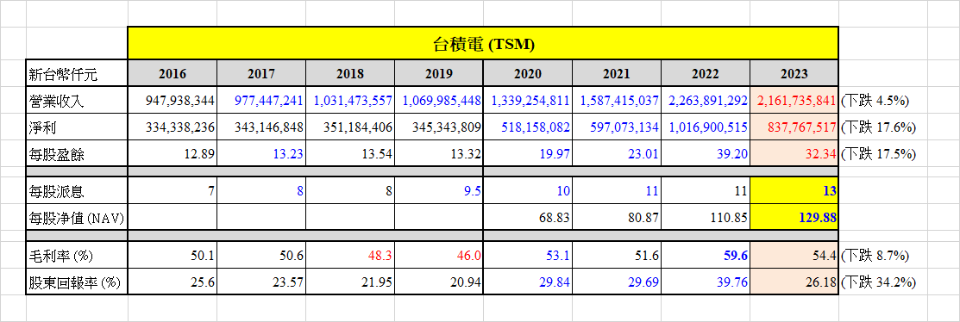Image resolution: width=960 pixels, height=322 pixels.
Task: Click the 1,016,900,515 net profit cell
Action: click(x=705, y=127)
